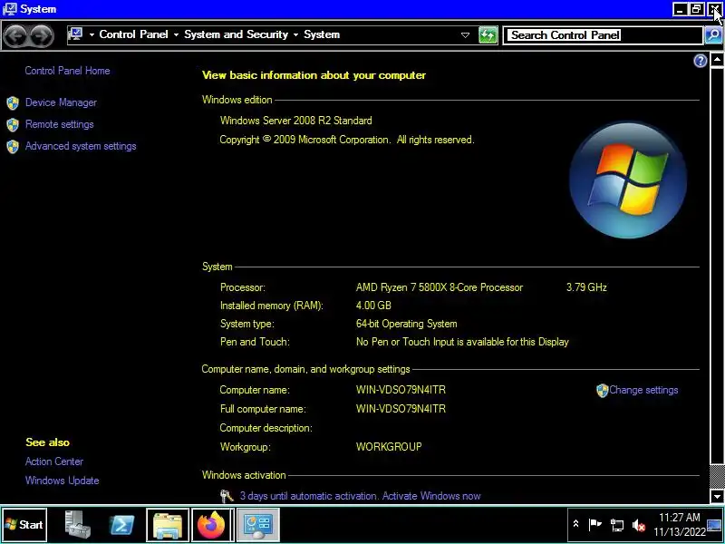Restore down the System window
The image size is (725, 544).
tap(696, 9)
